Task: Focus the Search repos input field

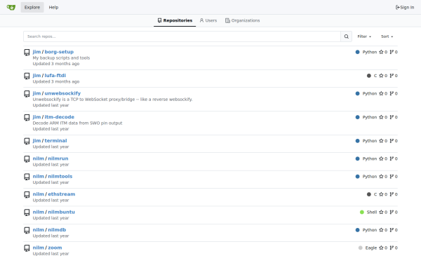Action: (182, 36)
